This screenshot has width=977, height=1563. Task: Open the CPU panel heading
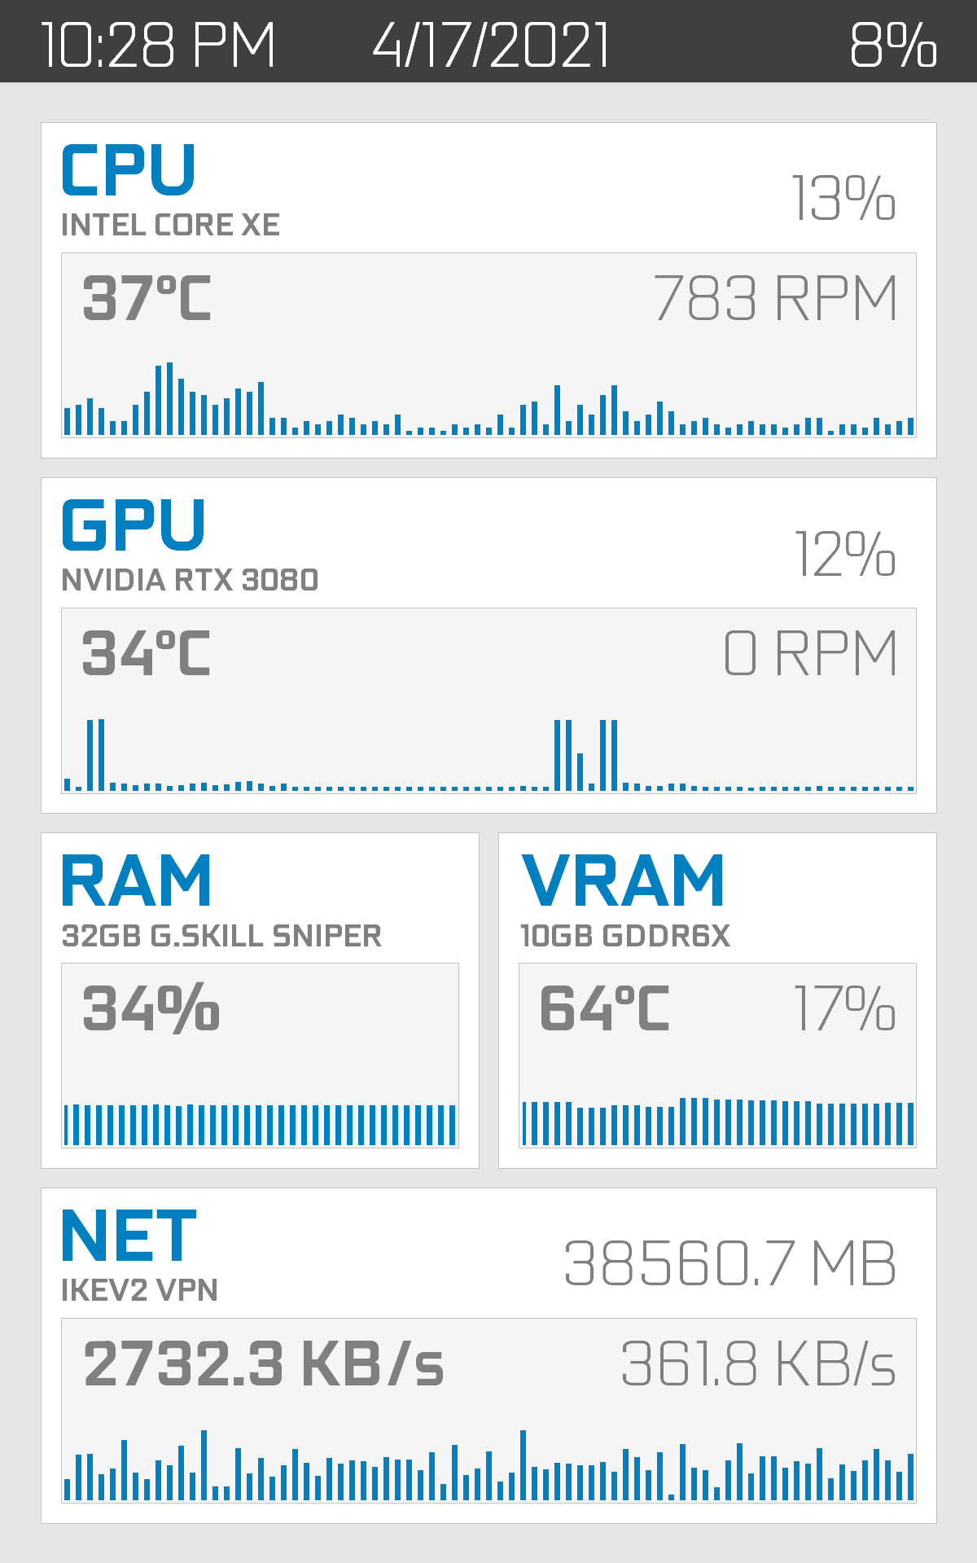pos(129,170)
